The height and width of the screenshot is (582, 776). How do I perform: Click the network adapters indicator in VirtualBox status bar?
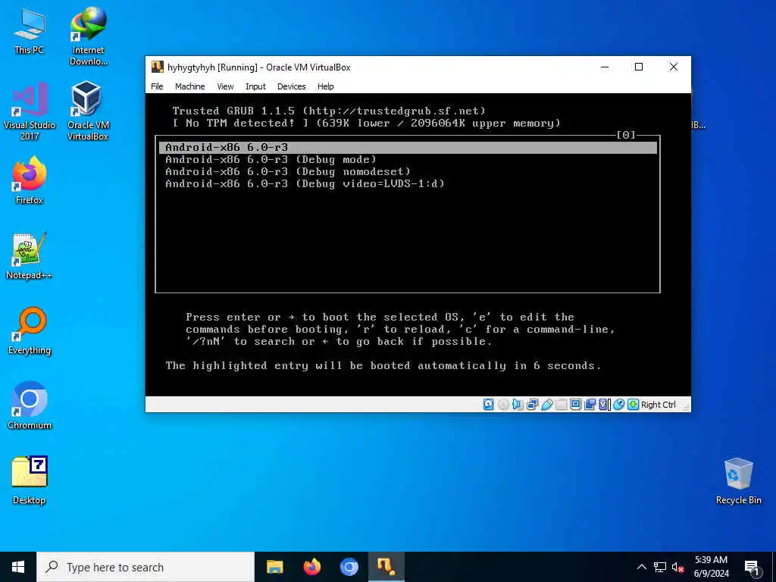[x=533, y=405]
